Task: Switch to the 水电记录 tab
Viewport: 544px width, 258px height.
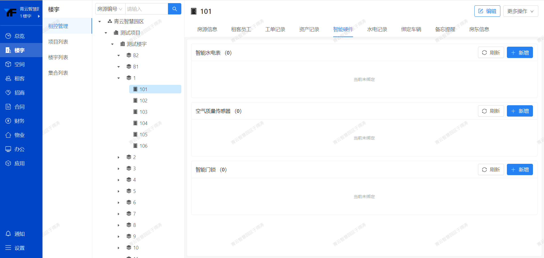Action: tap(377, 29)
